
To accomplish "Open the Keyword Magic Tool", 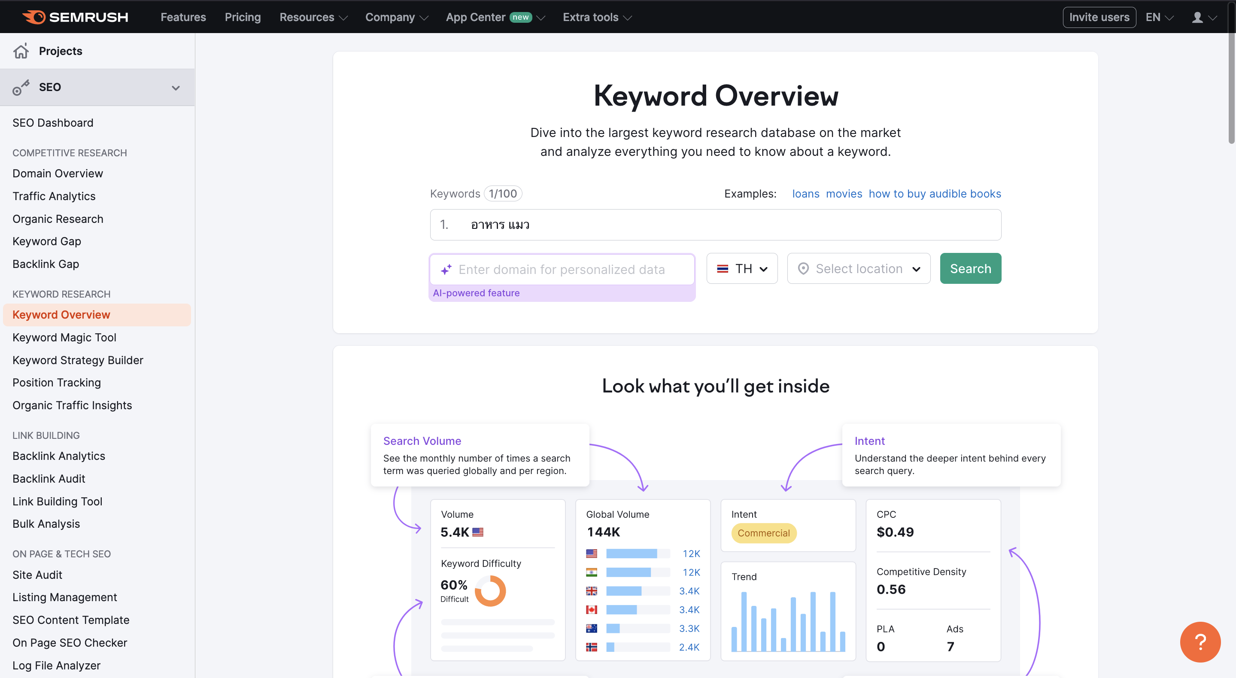I will (64, 337).
